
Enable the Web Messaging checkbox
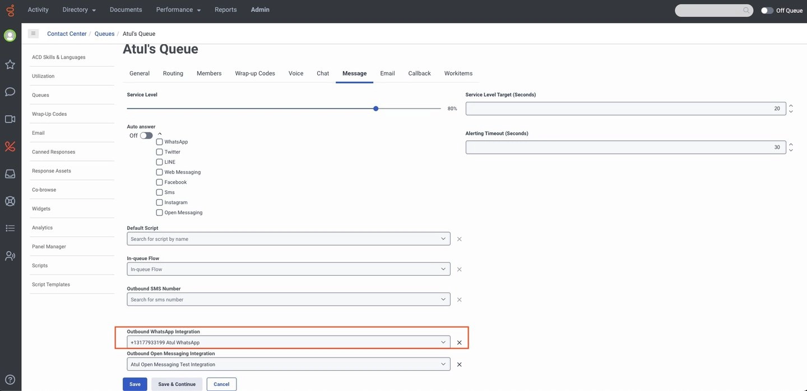coord(160,172)
